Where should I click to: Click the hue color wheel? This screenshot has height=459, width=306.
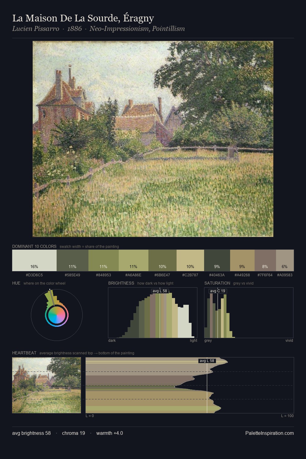pyautogui.click(x=57, y=315)
